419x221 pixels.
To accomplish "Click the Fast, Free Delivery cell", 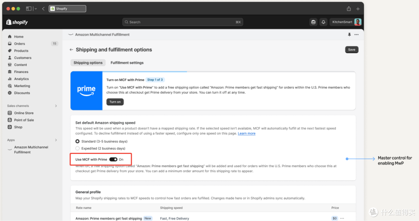I will click(175, 218).
